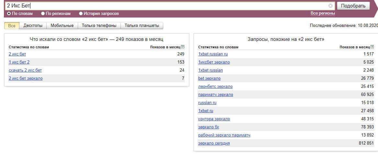Screen dimensions: 378x154
Task: Open the 'скачать 2 икс бет' link
Action: (25, 70)
